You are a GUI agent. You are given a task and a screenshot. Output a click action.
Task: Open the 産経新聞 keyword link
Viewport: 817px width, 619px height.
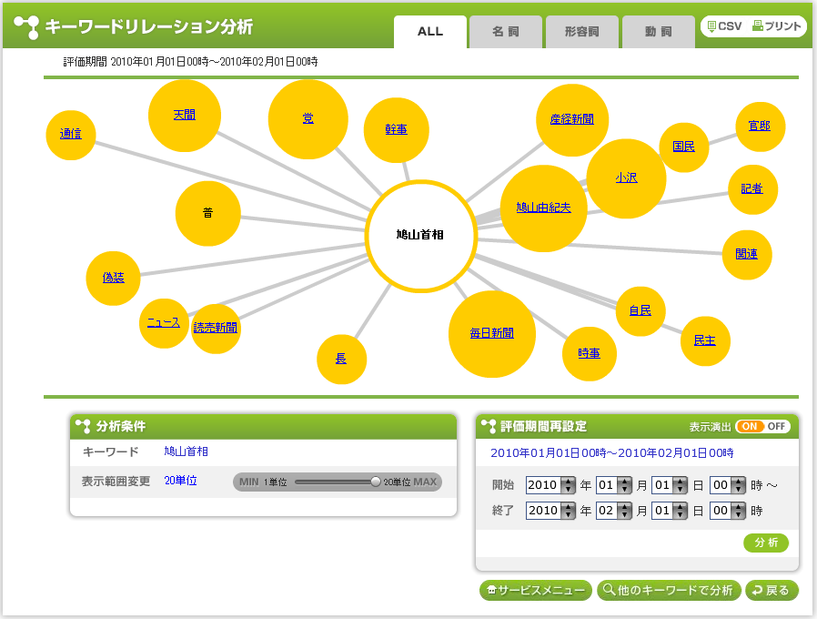571,119
